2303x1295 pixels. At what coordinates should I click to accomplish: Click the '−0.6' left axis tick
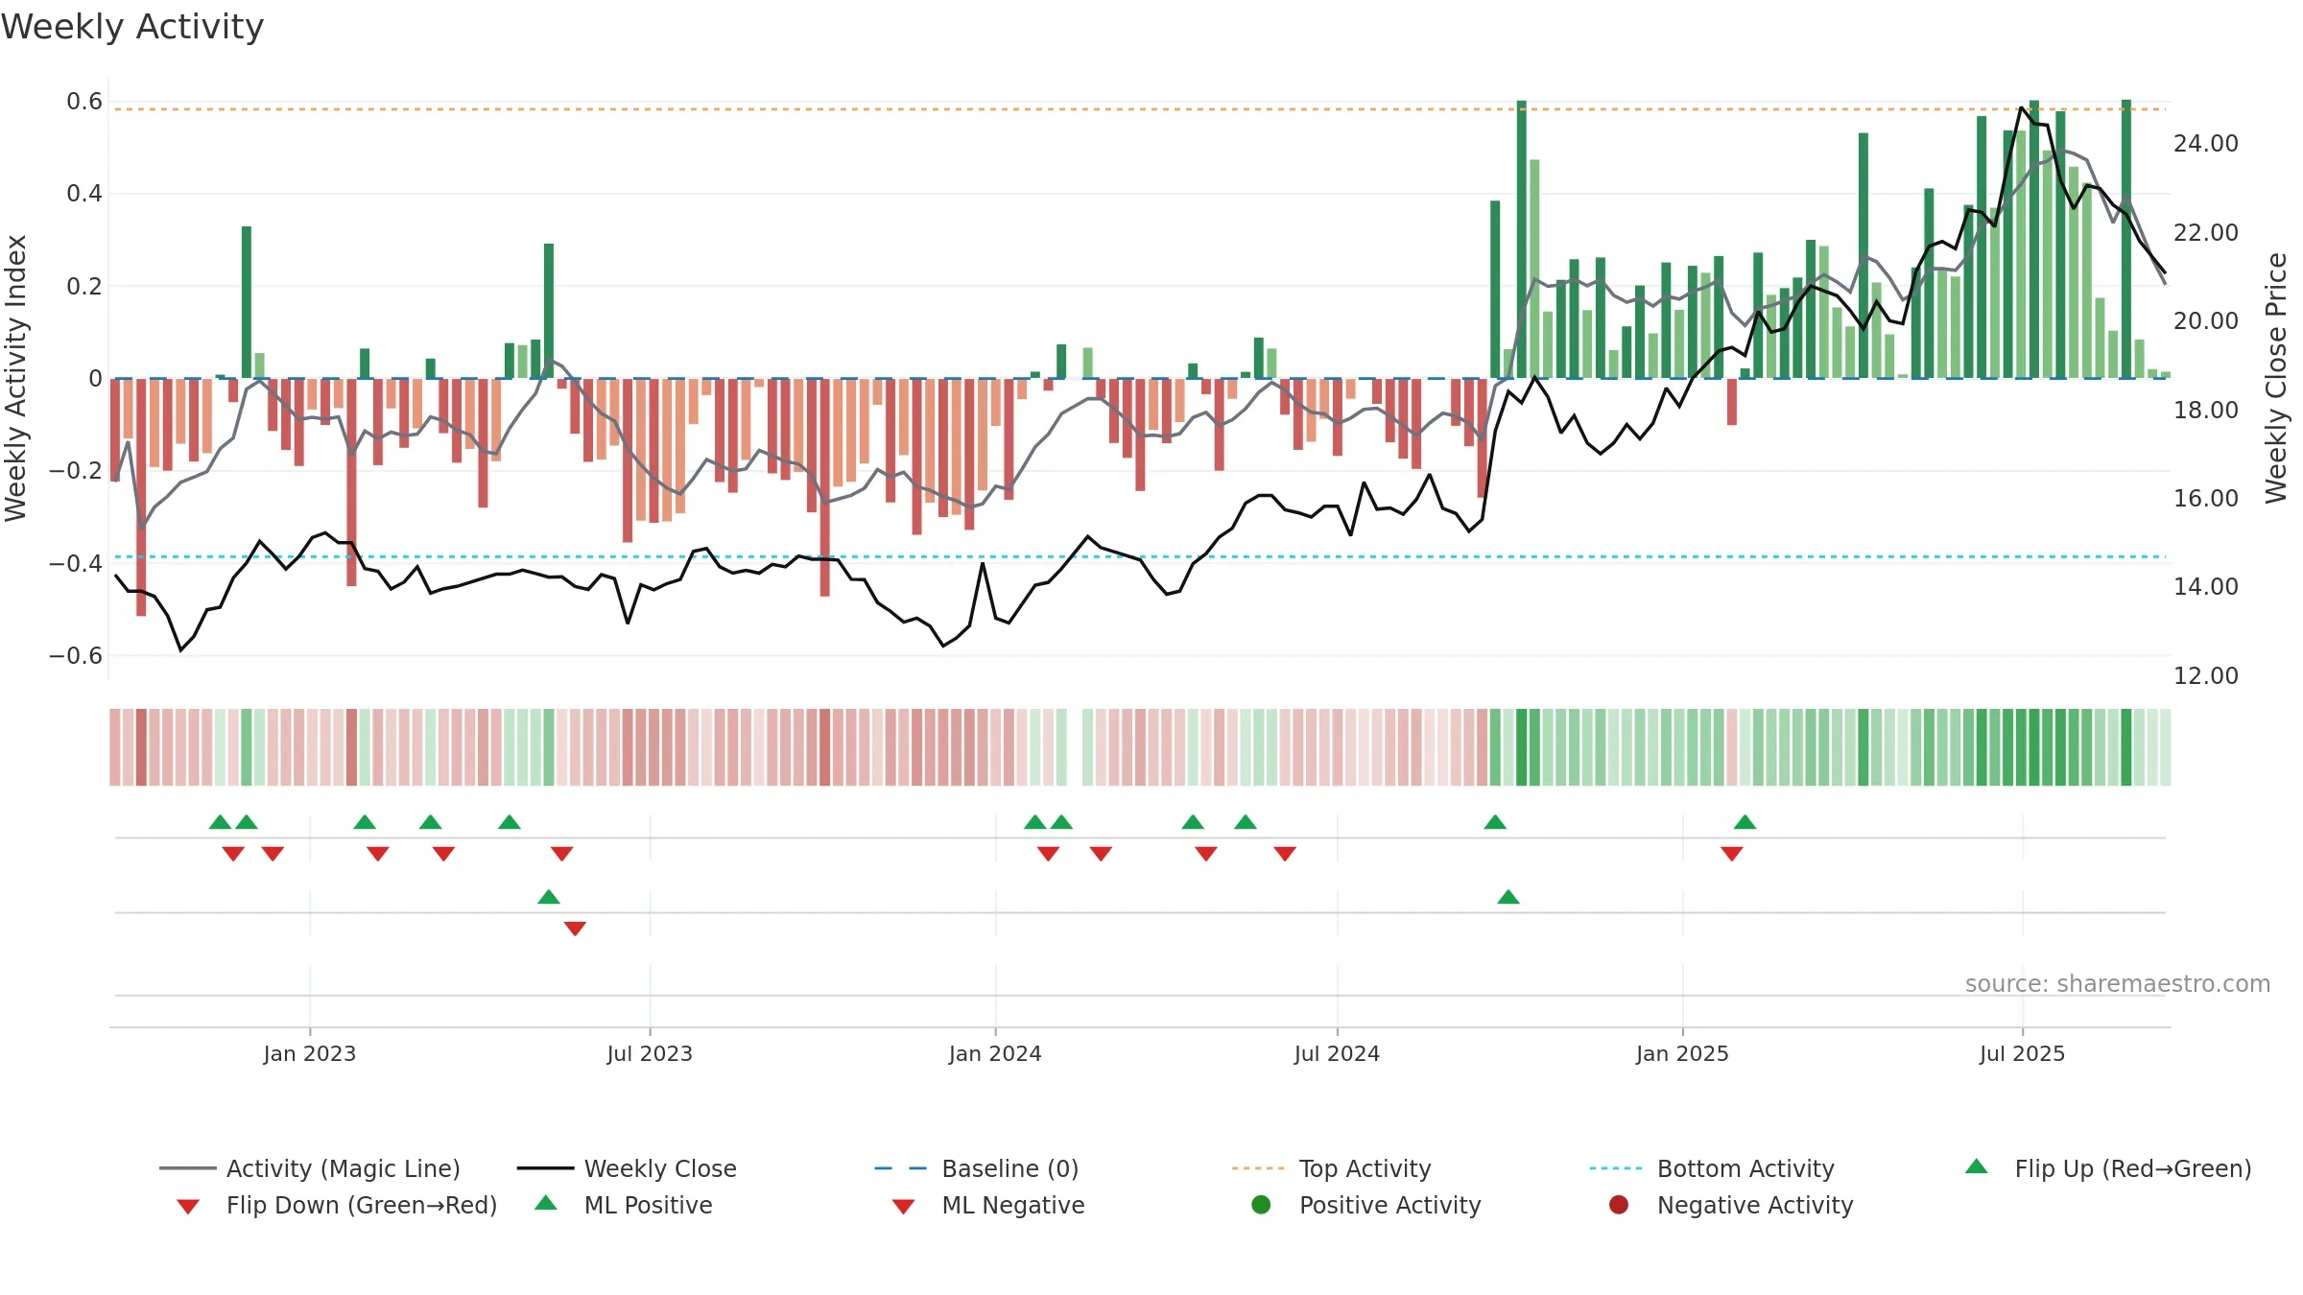click(76, 656)
